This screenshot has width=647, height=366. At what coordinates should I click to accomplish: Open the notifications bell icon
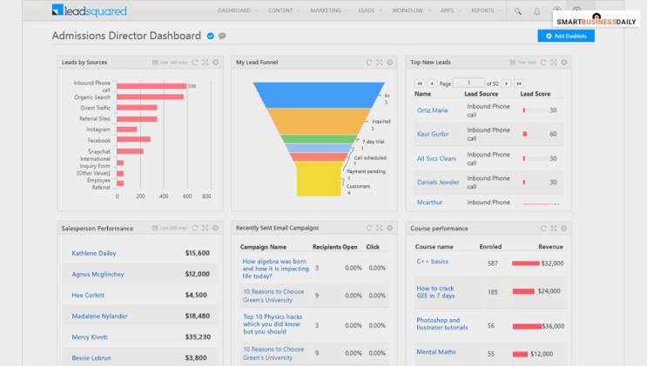(x=536, y=11)
